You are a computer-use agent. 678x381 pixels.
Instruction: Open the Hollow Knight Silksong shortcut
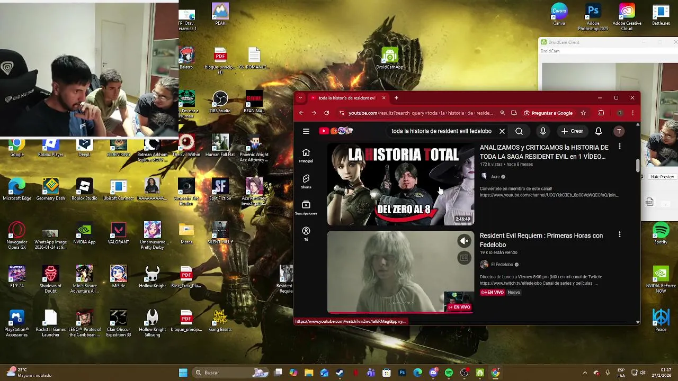tap(152, 323)
